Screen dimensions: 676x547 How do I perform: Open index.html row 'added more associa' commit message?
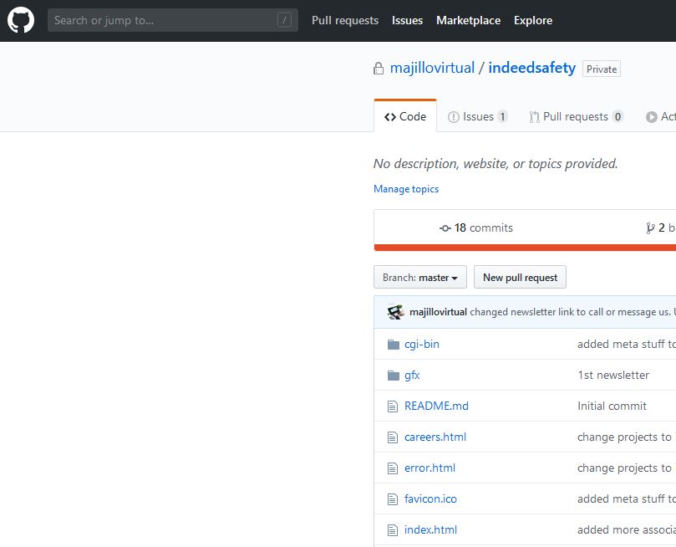pos(627,529)
